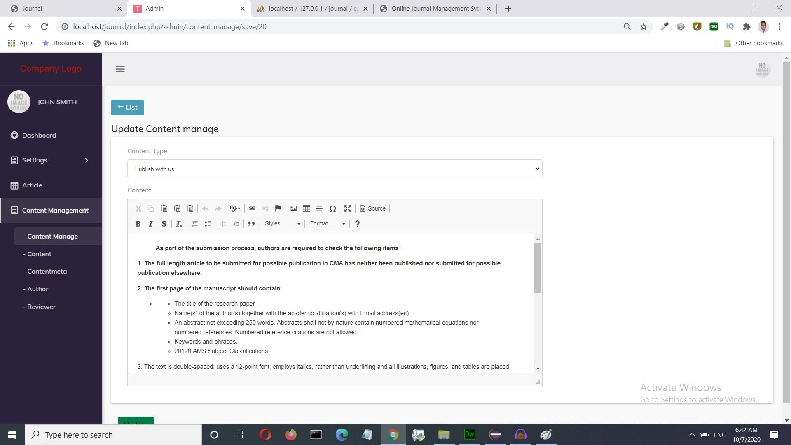
Task: Insert horizontal line in editor
Action: (319, 208)
